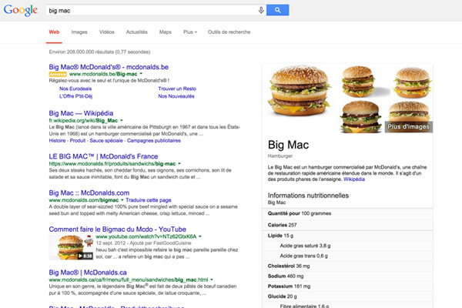Switch to the Images tab
Screen dimensions: 462x308
click(x=79, y=32)
